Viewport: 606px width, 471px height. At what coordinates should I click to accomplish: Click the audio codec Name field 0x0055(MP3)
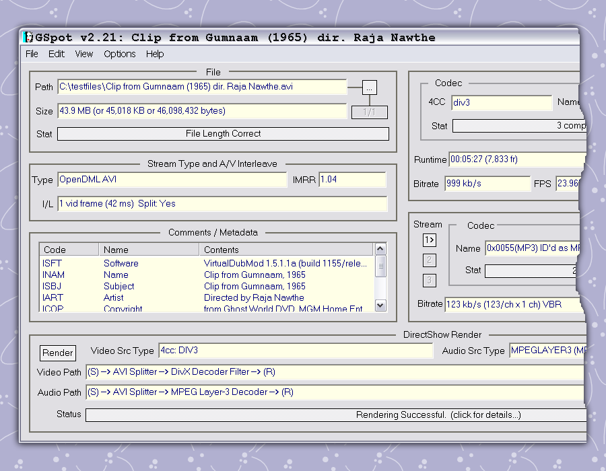[533, 248]
